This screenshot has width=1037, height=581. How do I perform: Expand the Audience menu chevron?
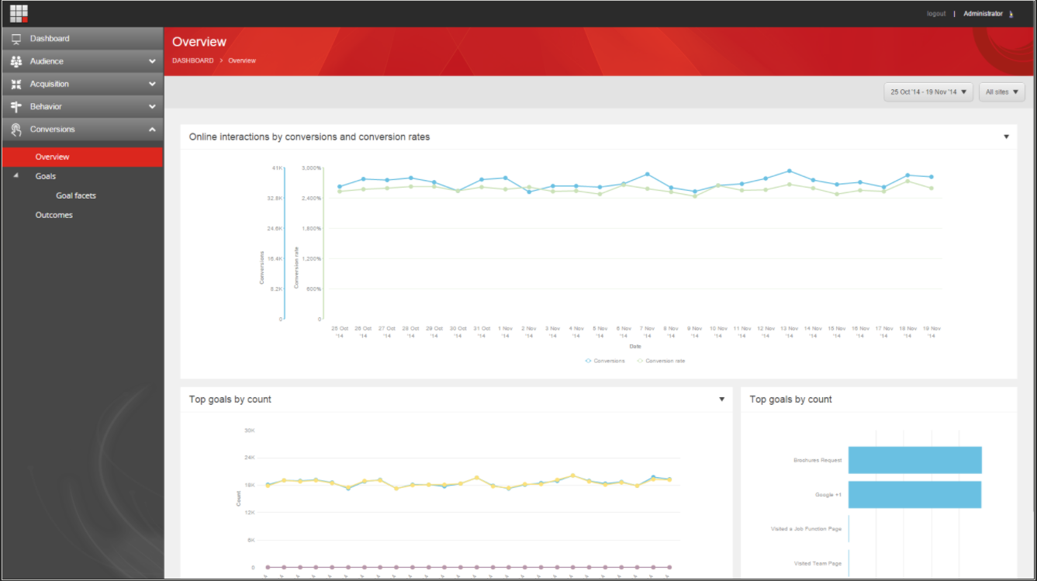click(x=152, y=61)
